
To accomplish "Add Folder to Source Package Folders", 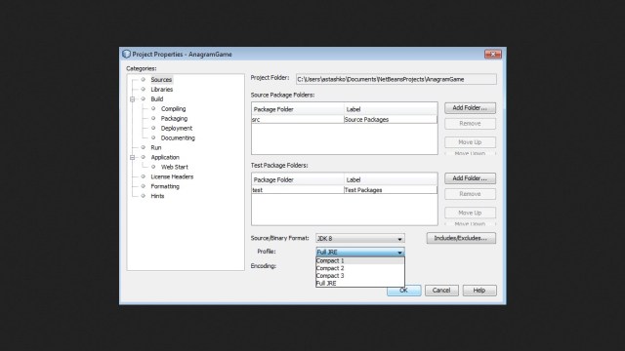I will tap(470, 108).
